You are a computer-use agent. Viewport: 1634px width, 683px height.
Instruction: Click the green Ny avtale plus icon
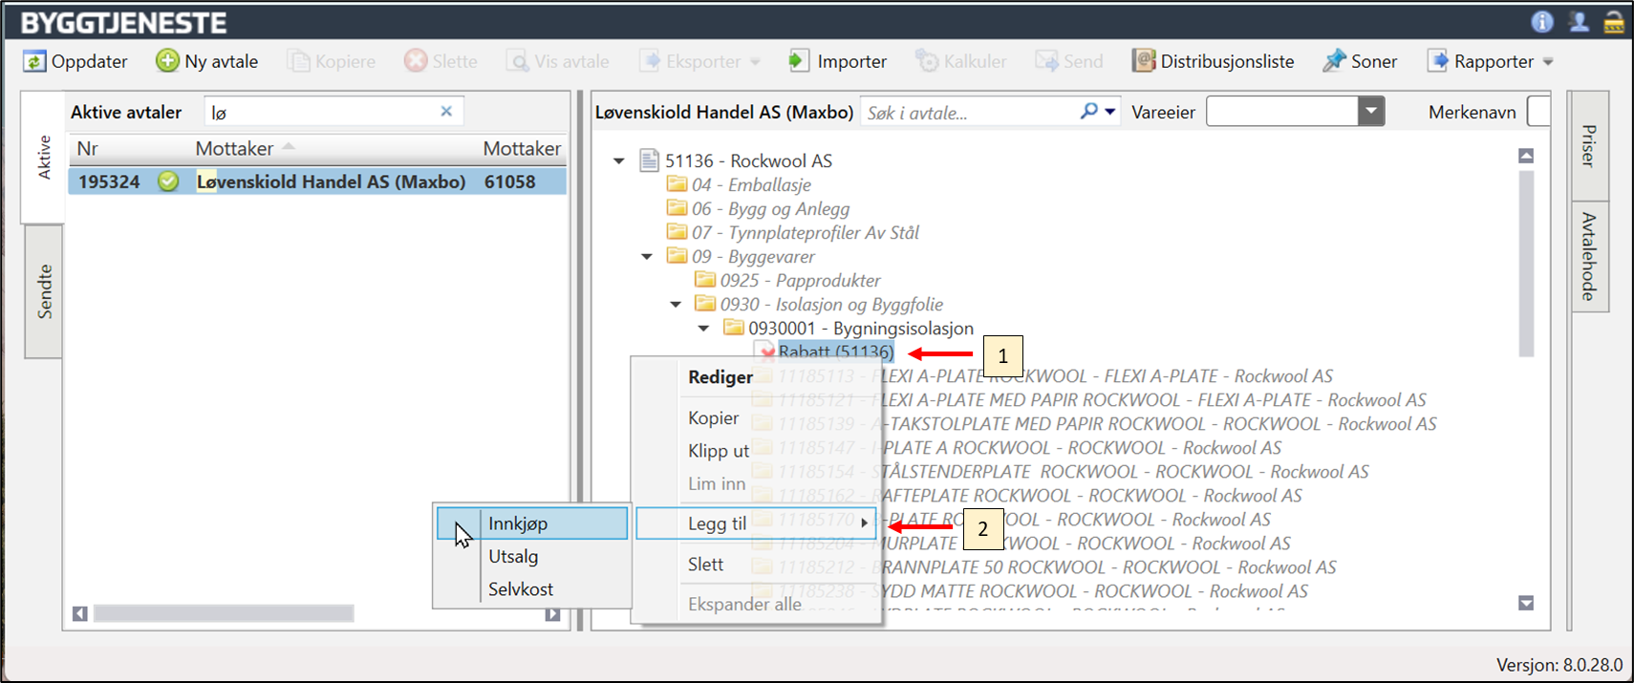click(x=167, y=61)
